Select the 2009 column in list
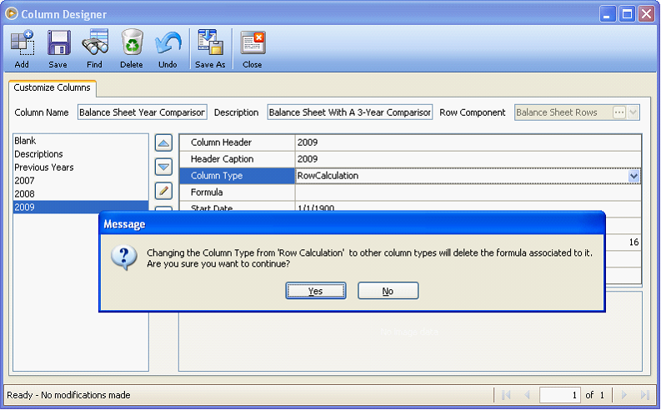Viewport: 661px width, 410px height. click(81, 207)
